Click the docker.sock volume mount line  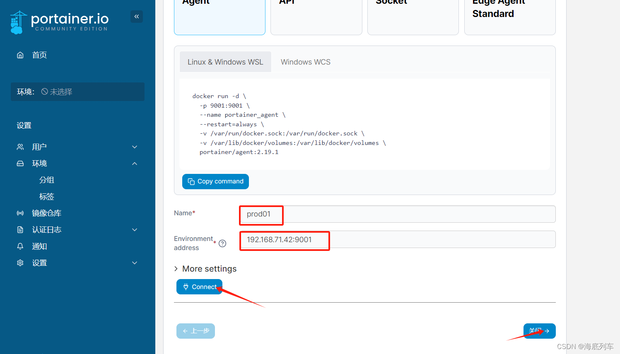[282, 133]
